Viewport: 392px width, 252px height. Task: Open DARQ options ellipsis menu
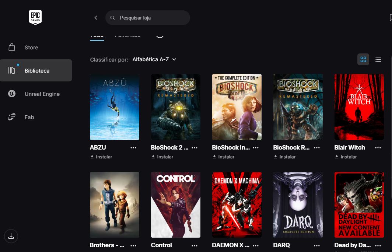[317, 245]
